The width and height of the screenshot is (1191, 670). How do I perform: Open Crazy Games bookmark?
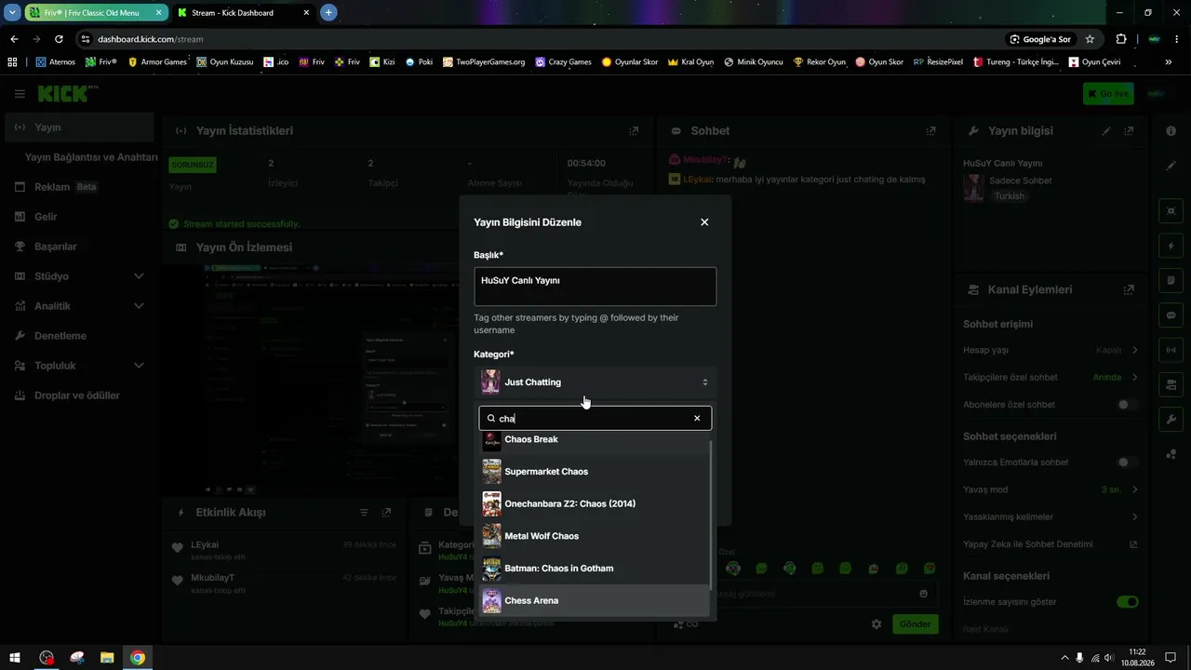pos(563,62)
